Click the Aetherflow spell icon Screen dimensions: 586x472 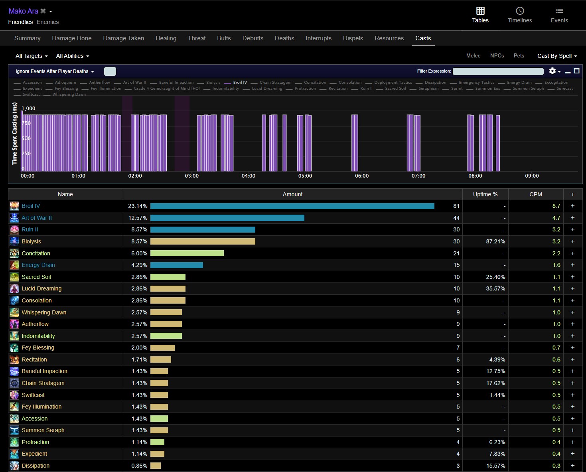[14, 324]
